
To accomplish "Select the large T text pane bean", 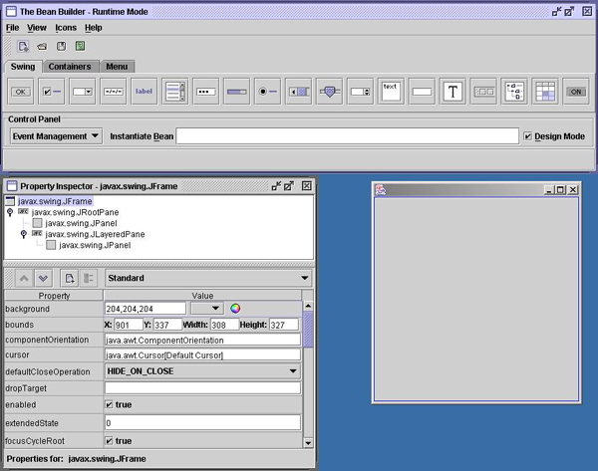I will click(x=452, y=92).
